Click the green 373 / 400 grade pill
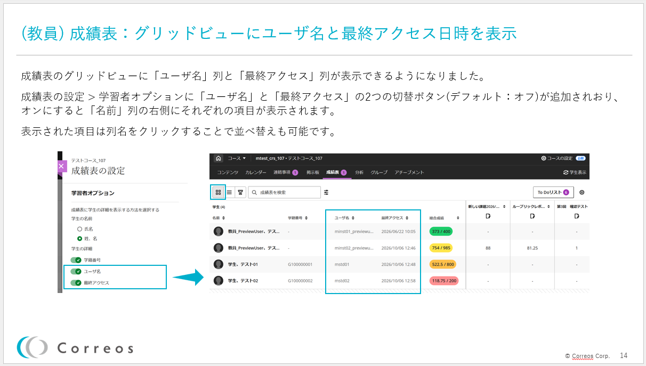 442,231
